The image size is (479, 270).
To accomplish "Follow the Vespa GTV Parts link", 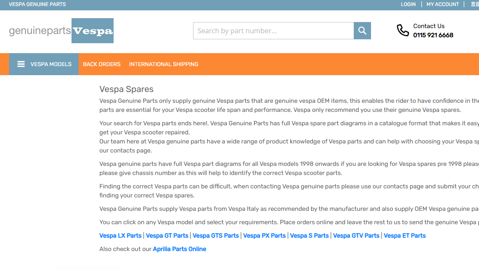I will 356,235.
